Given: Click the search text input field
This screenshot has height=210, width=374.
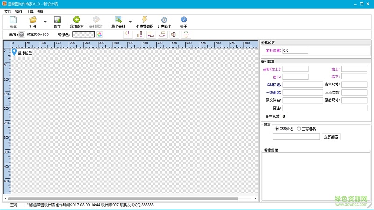Looking at the screenshot, I should 296,137.
